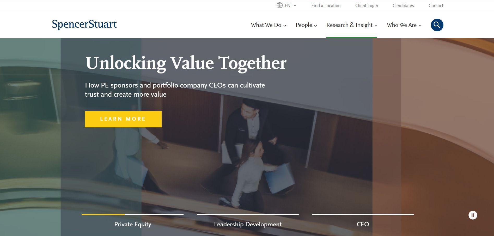Click the SpencerStuart logo

click(x=84, y=24)
